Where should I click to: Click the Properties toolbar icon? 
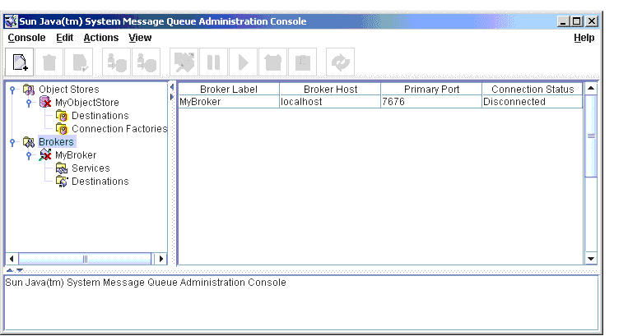[x=79, y=62]
